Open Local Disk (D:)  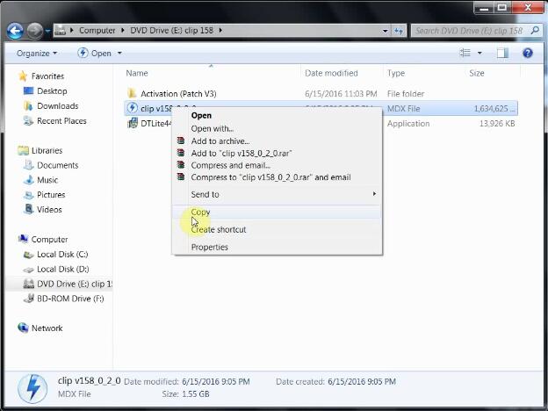click(63, 269)
